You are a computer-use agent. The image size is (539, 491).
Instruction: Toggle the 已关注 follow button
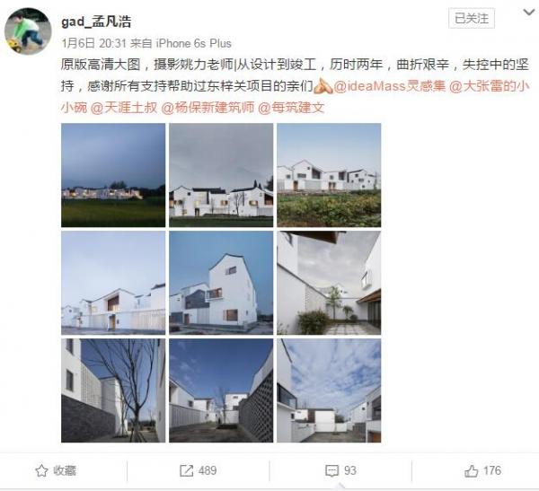(x=472, y=18)
